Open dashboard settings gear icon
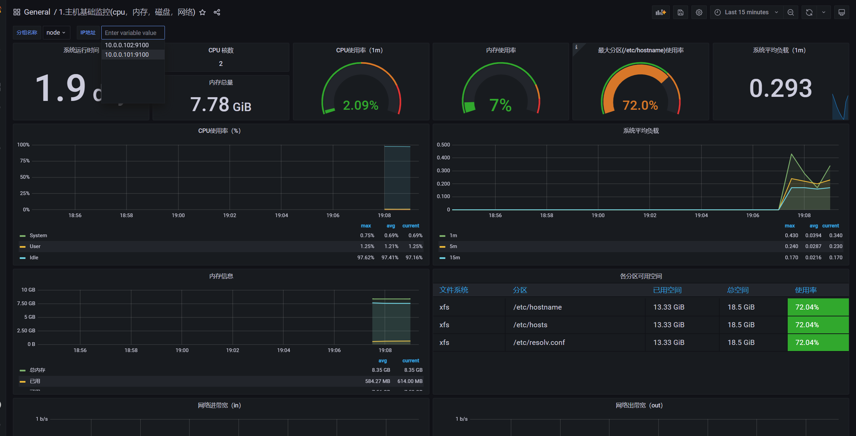Screen dimensions: 856x436 (699, 12)
